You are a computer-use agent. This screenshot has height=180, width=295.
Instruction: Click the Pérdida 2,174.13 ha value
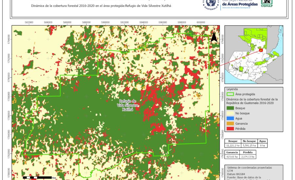point(248,157)
